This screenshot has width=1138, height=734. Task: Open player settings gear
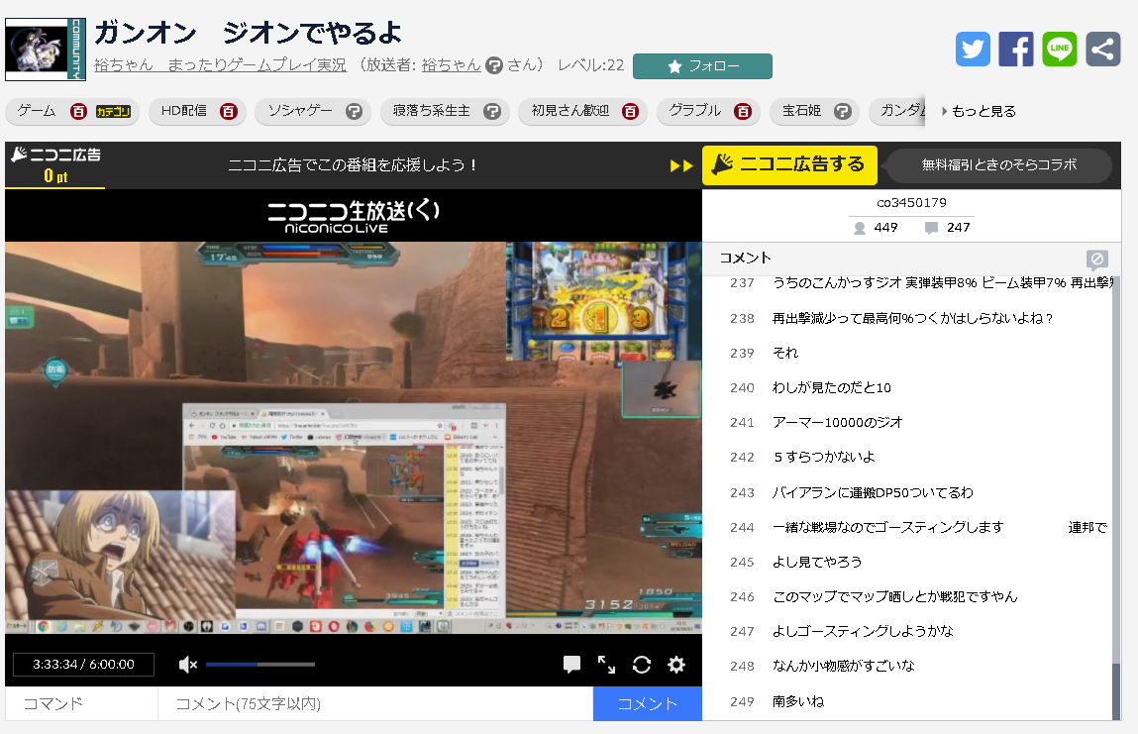676,665
